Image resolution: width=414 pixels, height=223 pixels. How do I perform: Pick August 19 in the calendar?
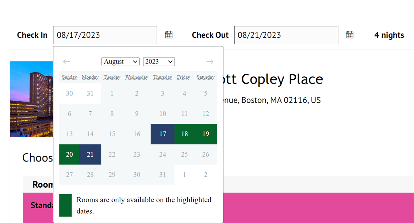tap(206, 134)
